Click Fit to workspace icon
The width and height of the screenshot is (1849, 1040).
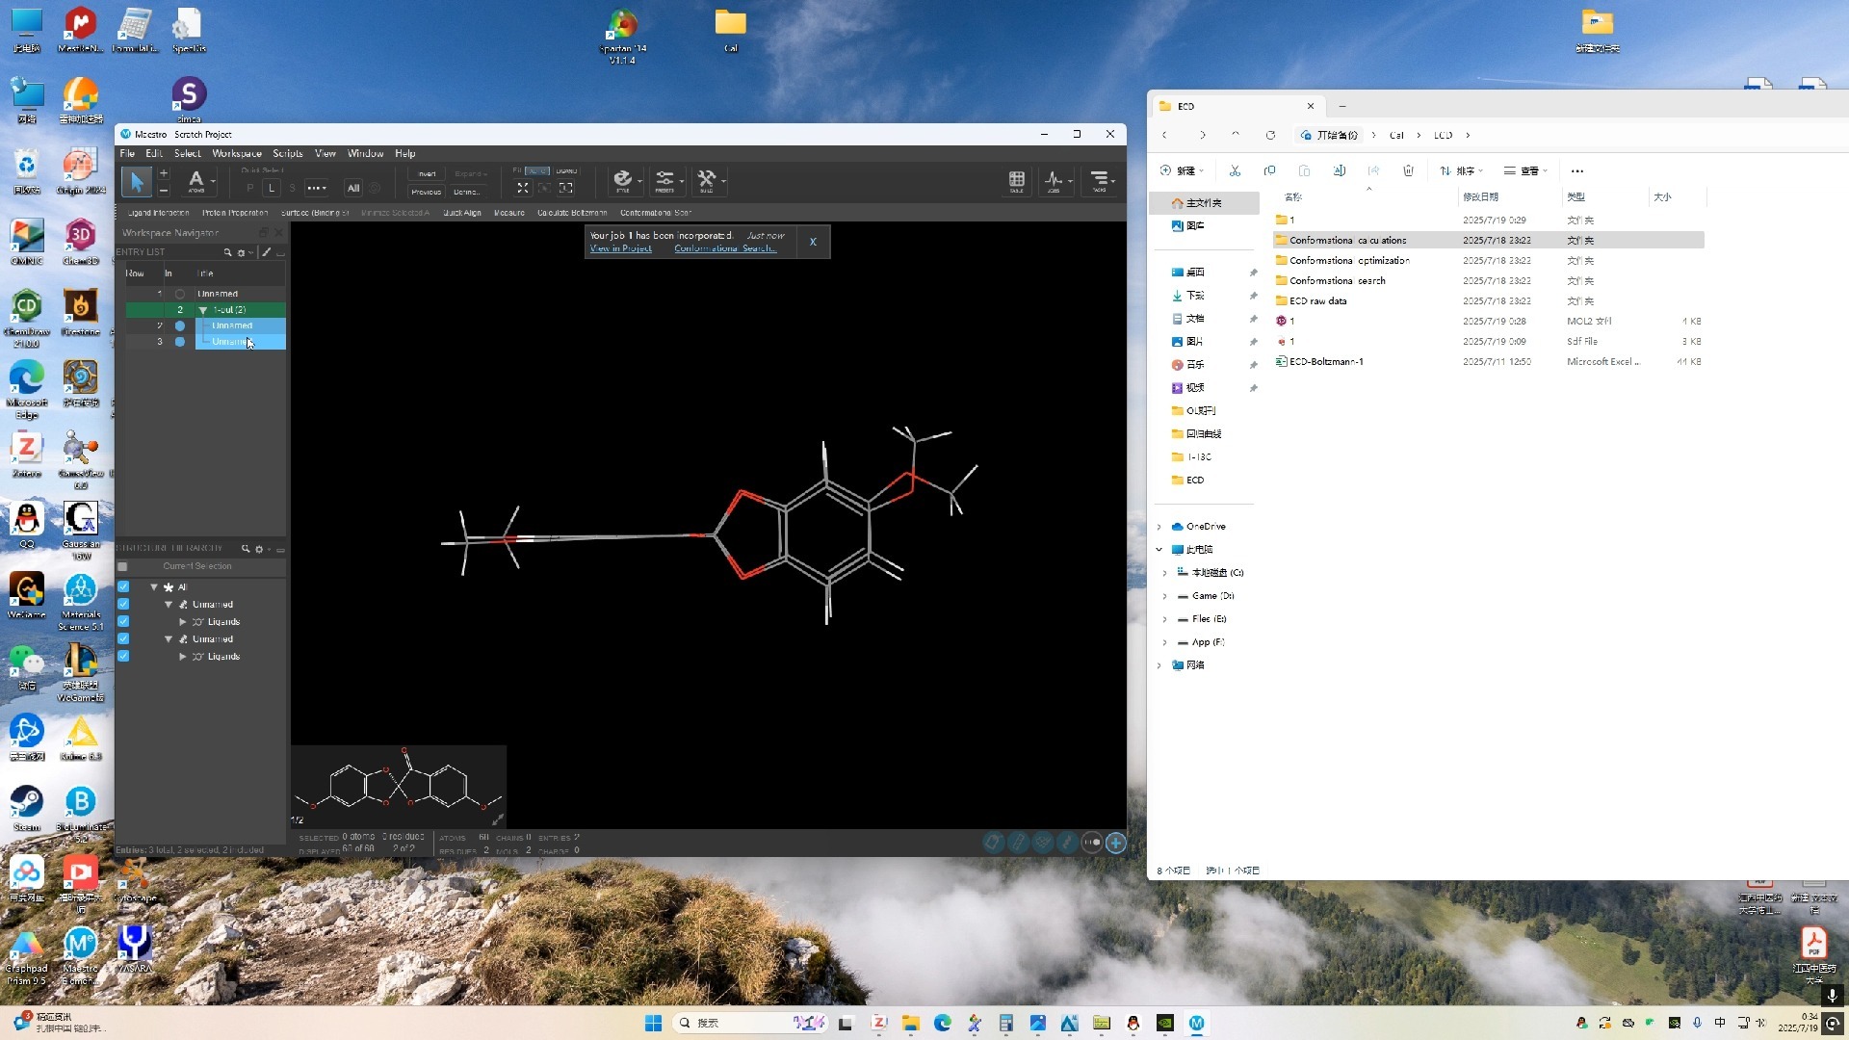point(522,188)
